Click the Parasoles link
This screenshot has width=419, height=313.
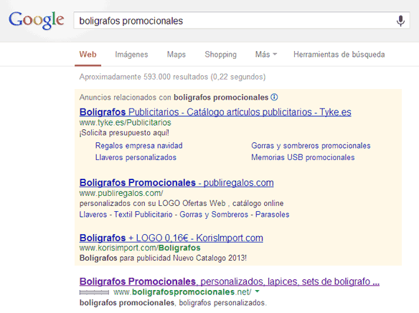[x=273, y=215]
